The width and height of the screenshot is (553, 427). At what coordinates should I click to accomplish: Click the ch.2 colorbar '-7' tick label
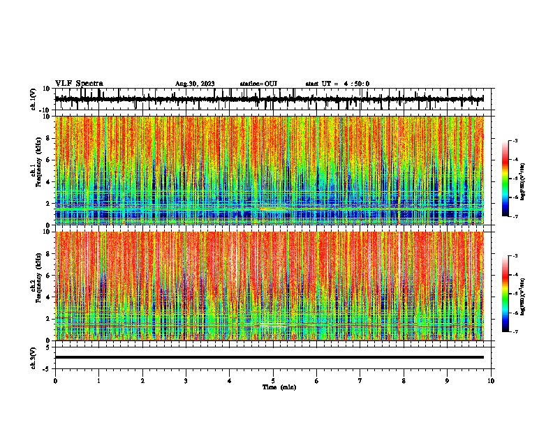(515, 331)
